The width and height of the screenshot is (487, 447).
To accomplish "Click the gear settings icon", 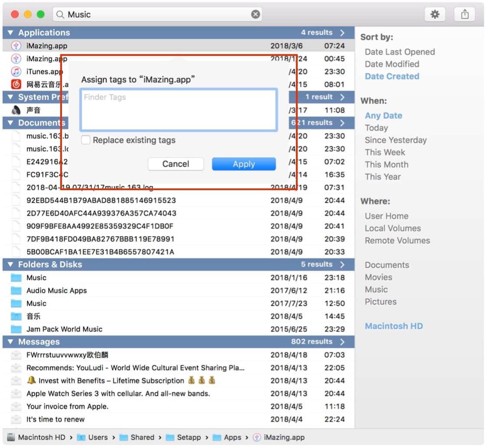I will 435,14.
